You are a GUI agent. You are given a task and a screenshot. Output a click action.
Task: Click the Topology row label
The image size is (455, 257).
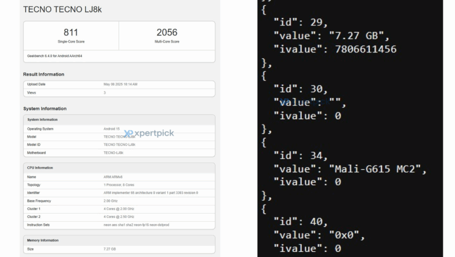coord(34,185)
